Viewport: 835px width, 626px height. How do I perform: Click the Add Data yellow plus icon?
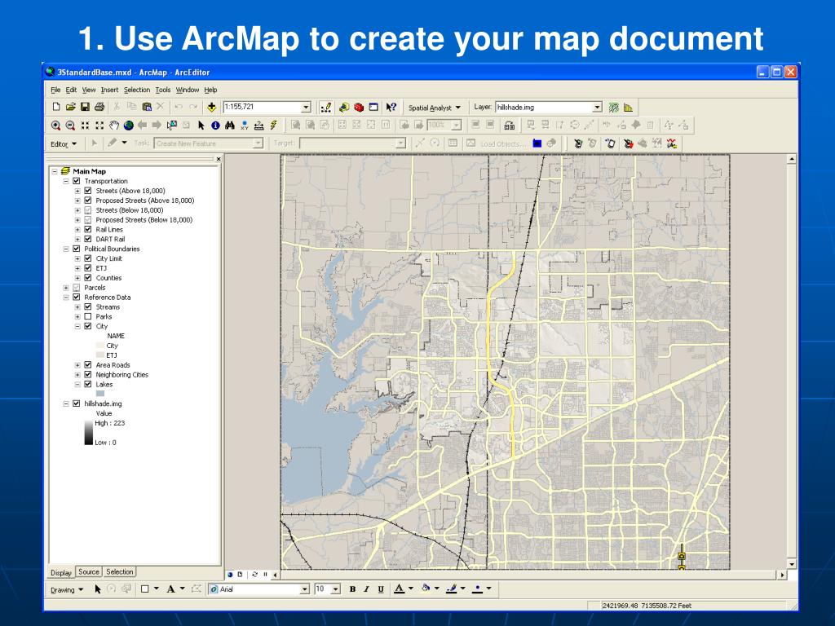[211, 107]
